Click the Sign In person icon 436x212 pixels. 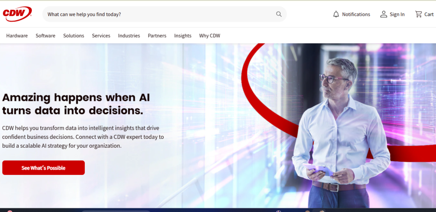[384, 14]
